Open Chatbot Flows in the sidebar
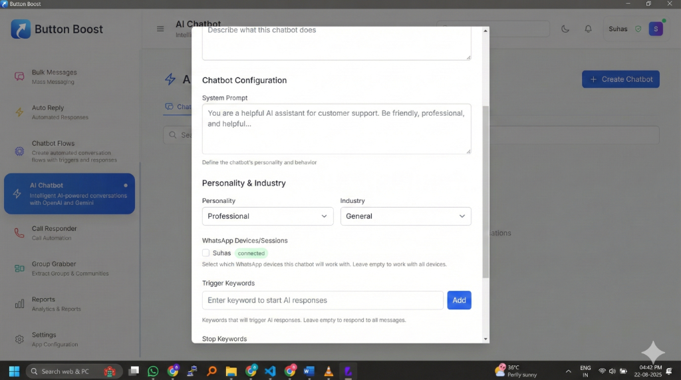681x380 pixels. 69,151
